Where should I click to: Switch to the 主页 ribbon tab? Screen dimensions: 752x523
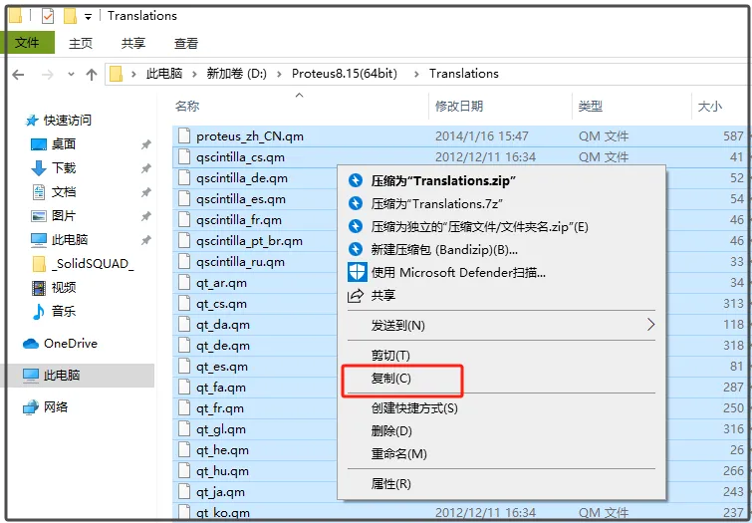[80, 43]
